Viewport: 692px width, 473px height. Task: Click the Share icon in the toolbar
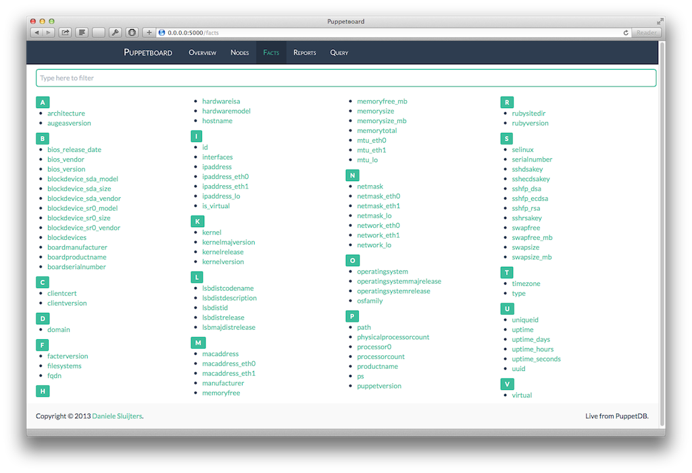pos(66,32)
